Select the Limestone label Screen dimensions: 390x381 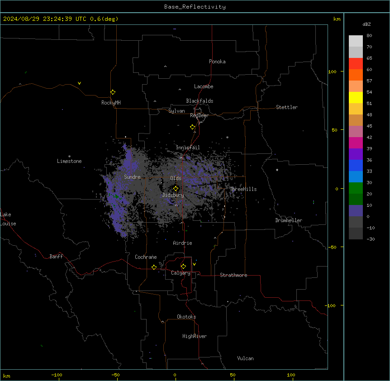coord(69,161)
